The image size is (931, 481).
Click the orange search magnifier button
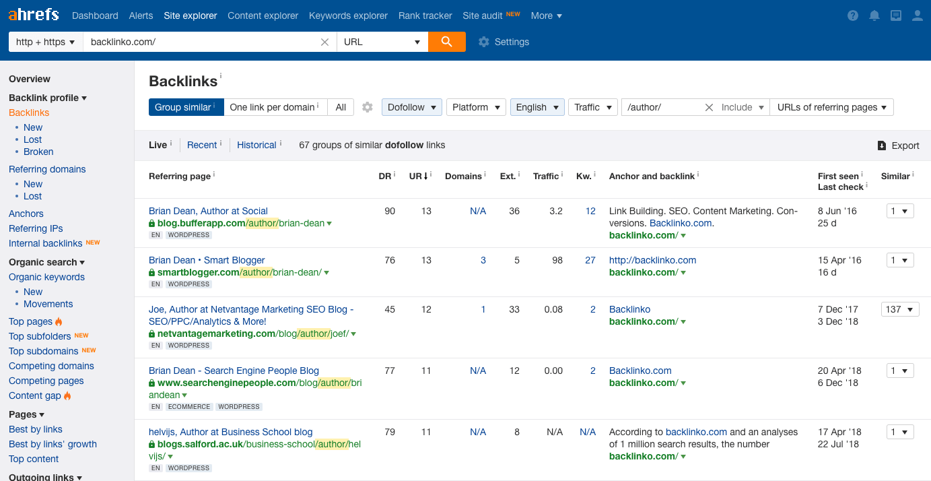(x=447, y=42)
